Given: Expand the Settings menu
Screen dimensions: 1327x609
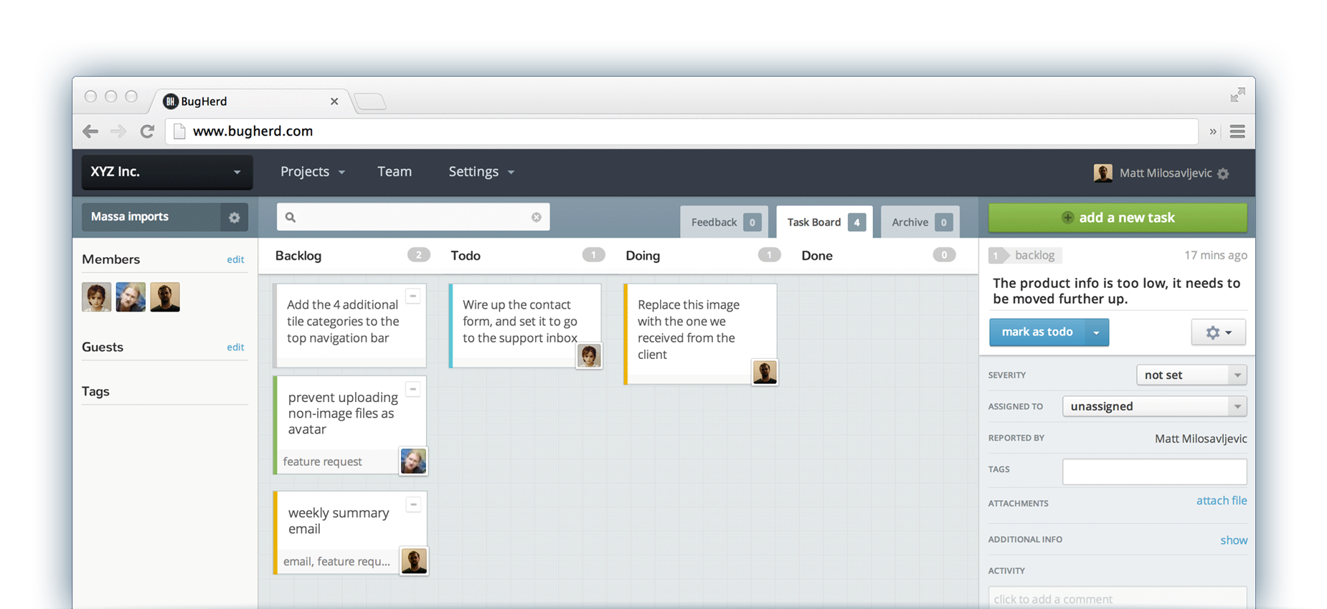Looking at the screenshot, I should point(481,172).
